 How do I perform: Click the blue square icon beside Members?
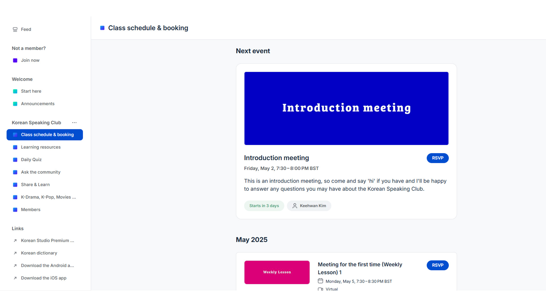pyautogui.click(x=15, y=210)
